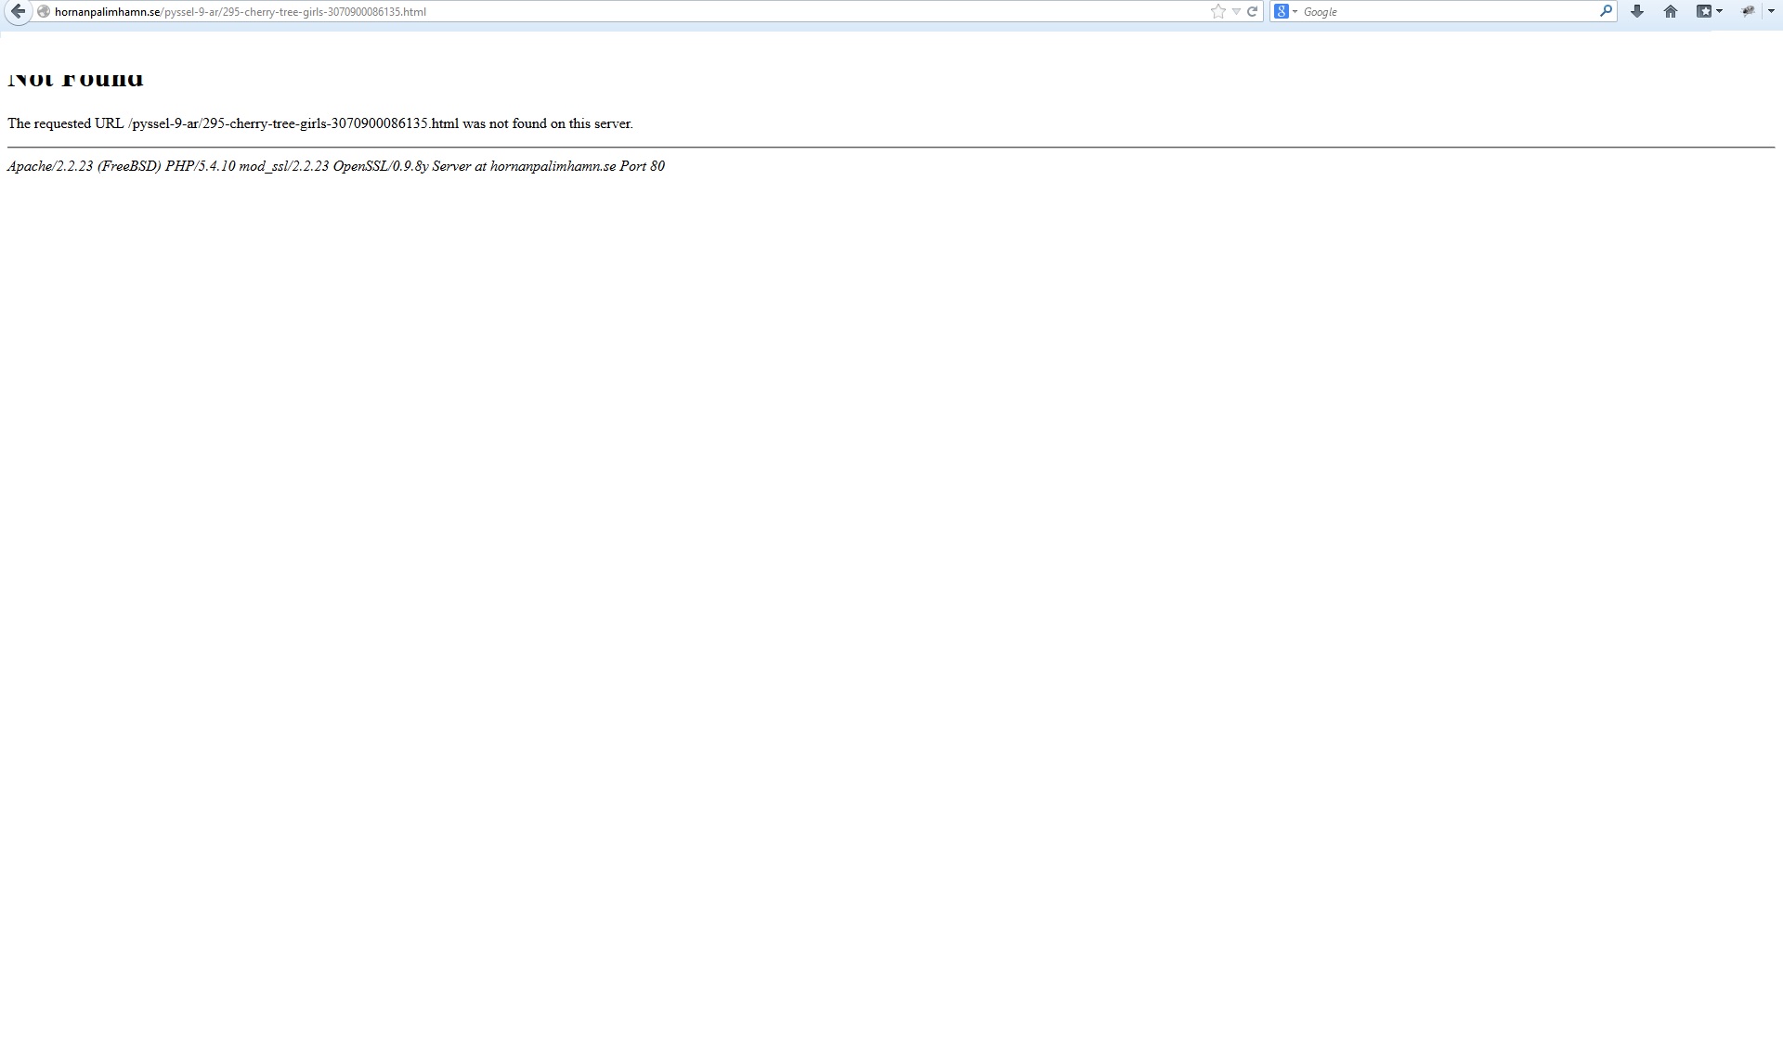
Task: Bookmark this page with the star
Action: point(1218,12)
